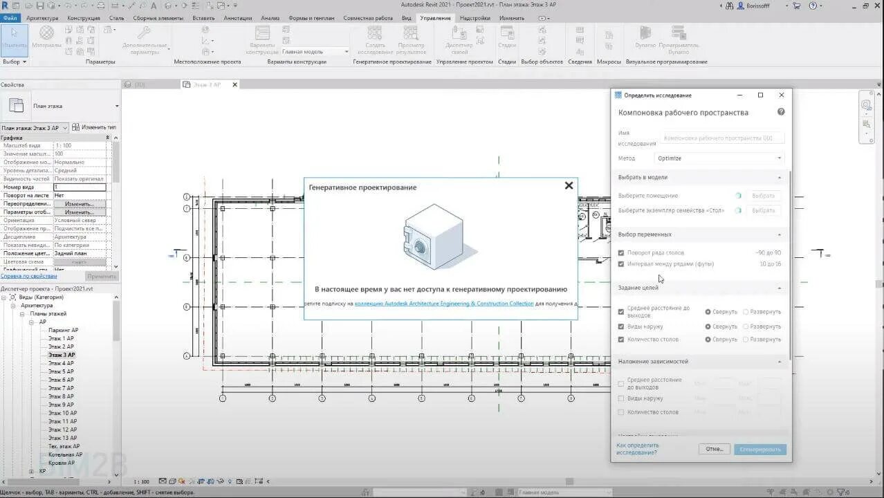884x498 pixels.
Task: Collapse the Задание целей section
Action: pyautogui.click(x=780, y=288)
